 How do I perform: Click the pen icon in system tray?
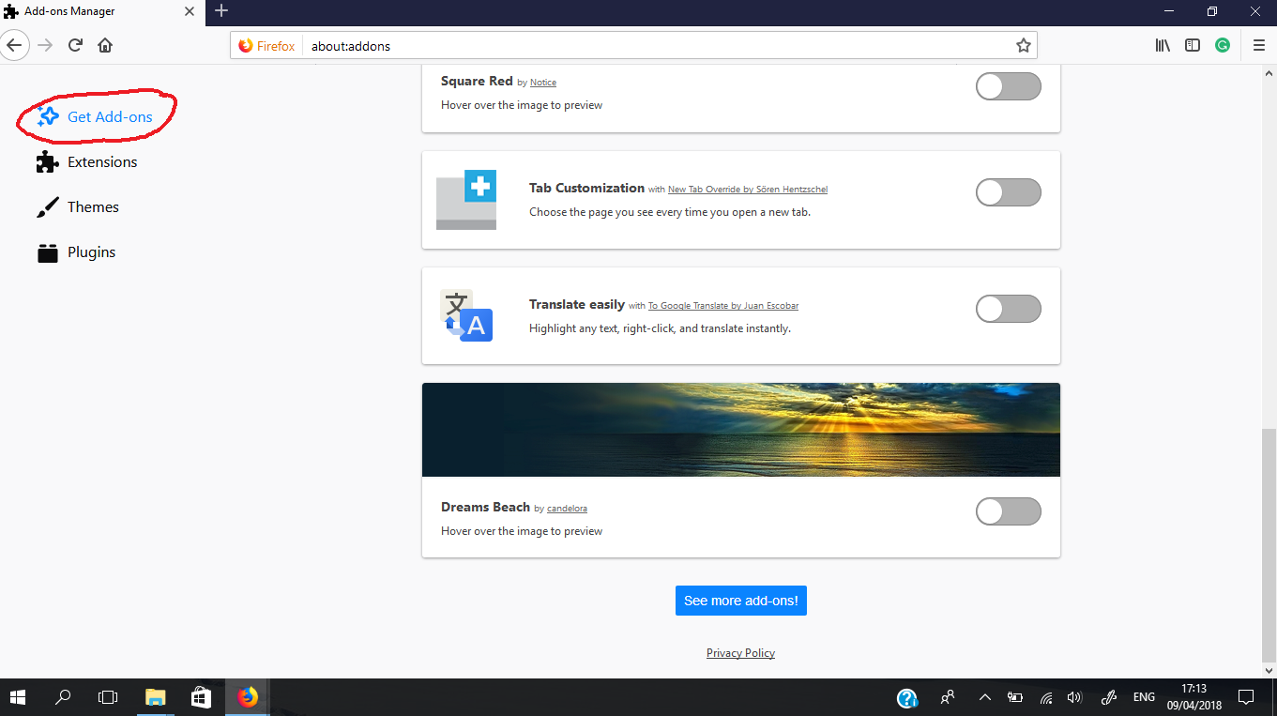pyautogui.click(x=1108, y=697)
